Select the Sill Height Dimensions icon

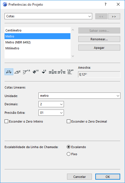tap(62, 72)
